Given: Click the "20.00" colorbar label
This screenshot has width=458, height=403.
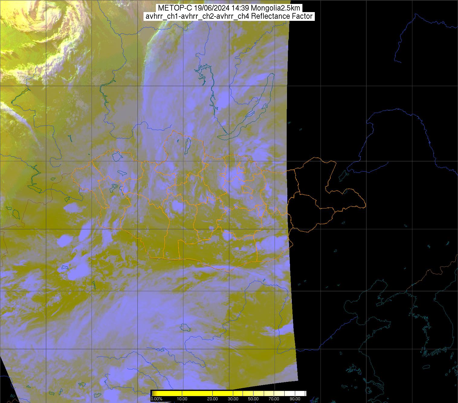Looking at the screenshot, I should (x=213, y=399).
